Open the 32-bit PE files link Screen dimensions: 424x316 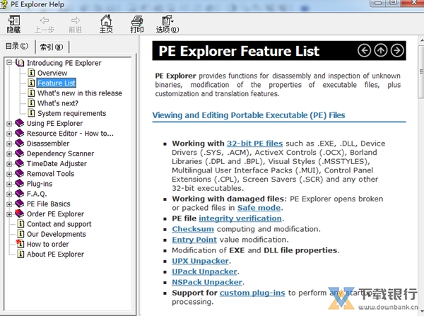tap(254, 144)
